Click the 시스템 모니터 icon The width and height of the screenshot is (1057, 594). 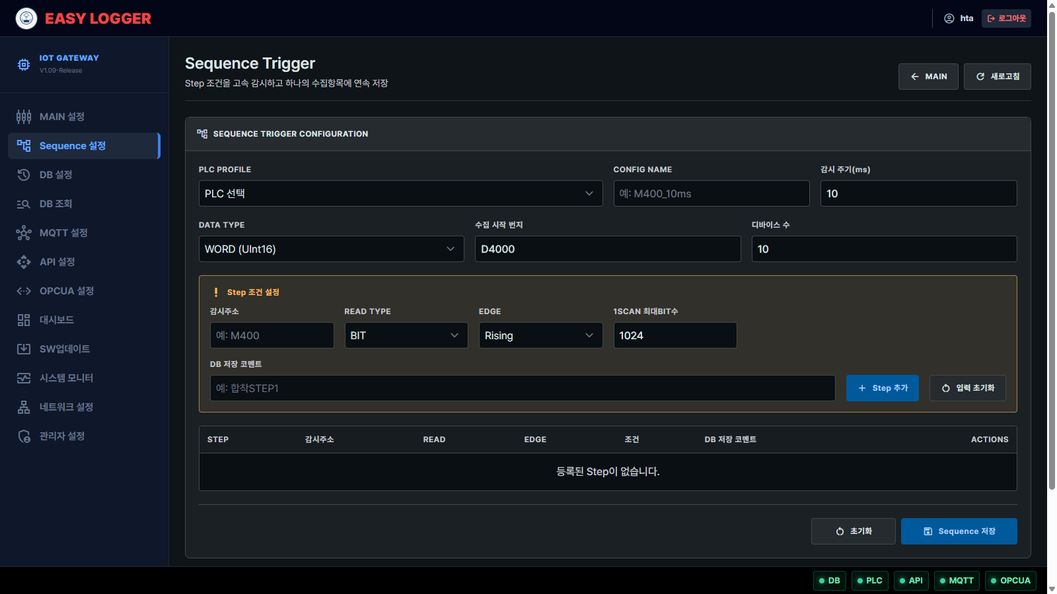click(x=24, y=378)
